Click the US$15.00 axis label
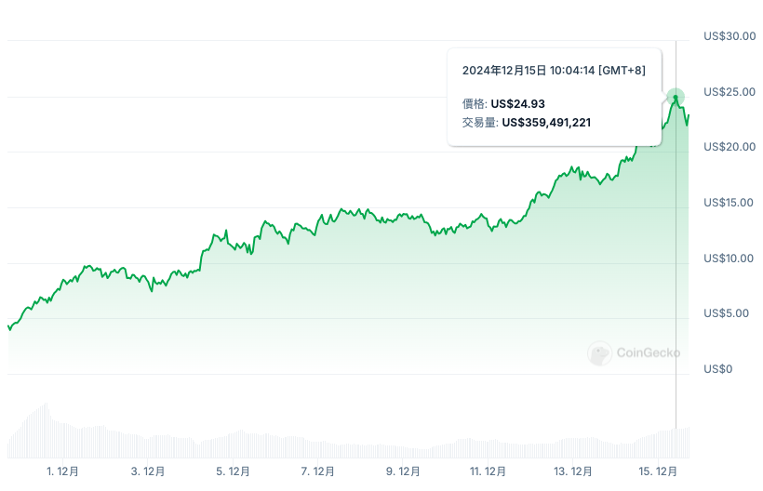763x491 pixels. point(730,203)
